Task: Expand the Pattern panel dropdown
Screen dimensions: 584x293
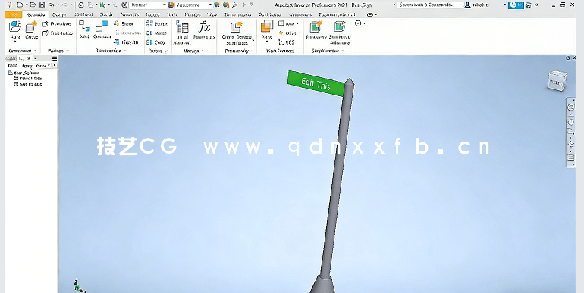Action: [166, 51]
